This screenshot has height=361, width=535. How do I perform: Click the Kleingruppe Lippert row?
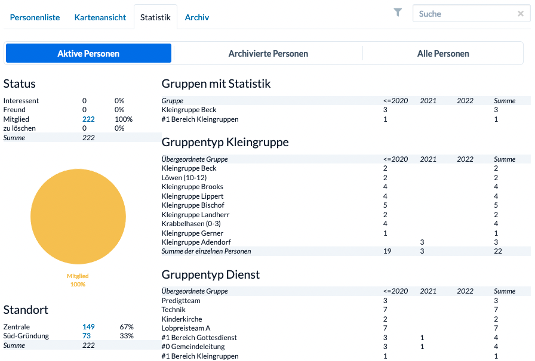tap(346, 196)
